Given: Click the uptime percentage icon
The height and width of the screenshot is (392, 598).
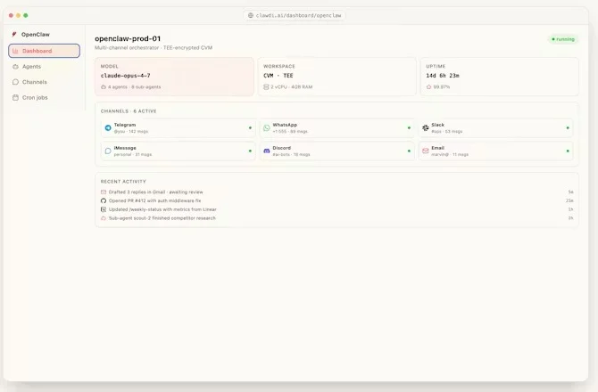Looking at the screenshot, I should click(x=428, y=87).
